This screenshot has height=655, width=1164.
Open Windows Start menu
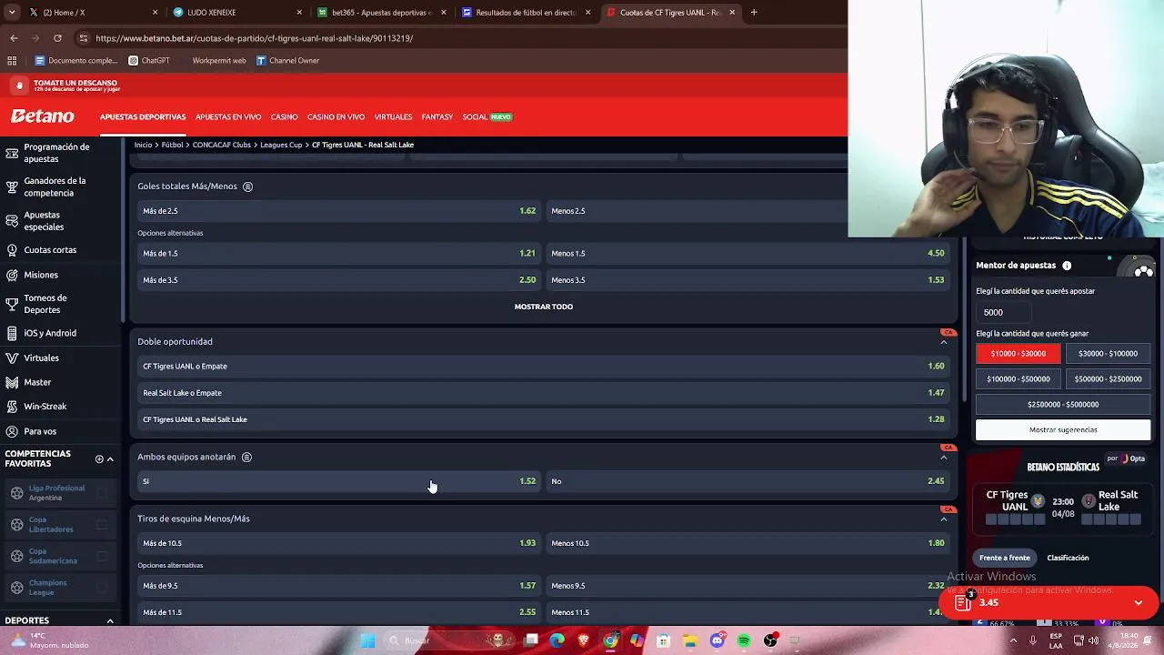368,640
